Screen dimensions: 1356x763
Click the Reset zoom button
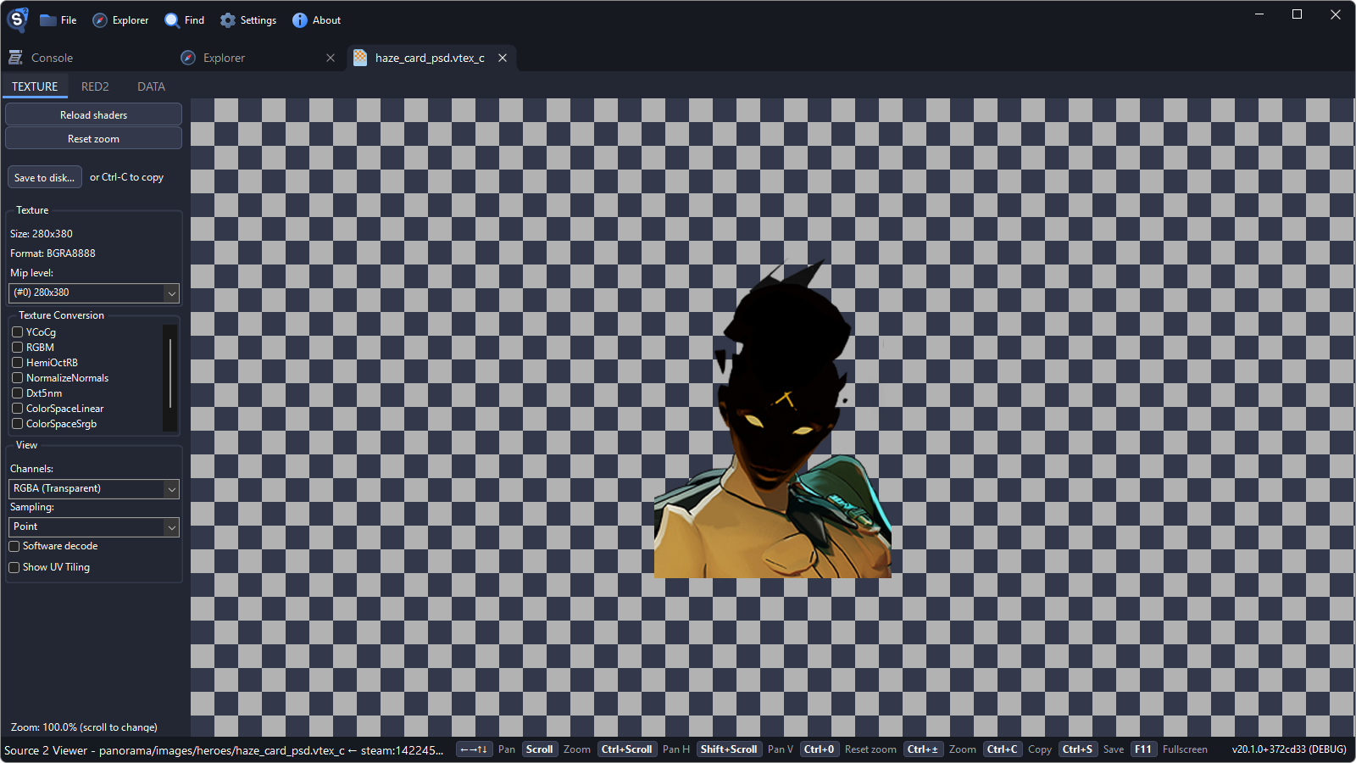coord(93,139)
